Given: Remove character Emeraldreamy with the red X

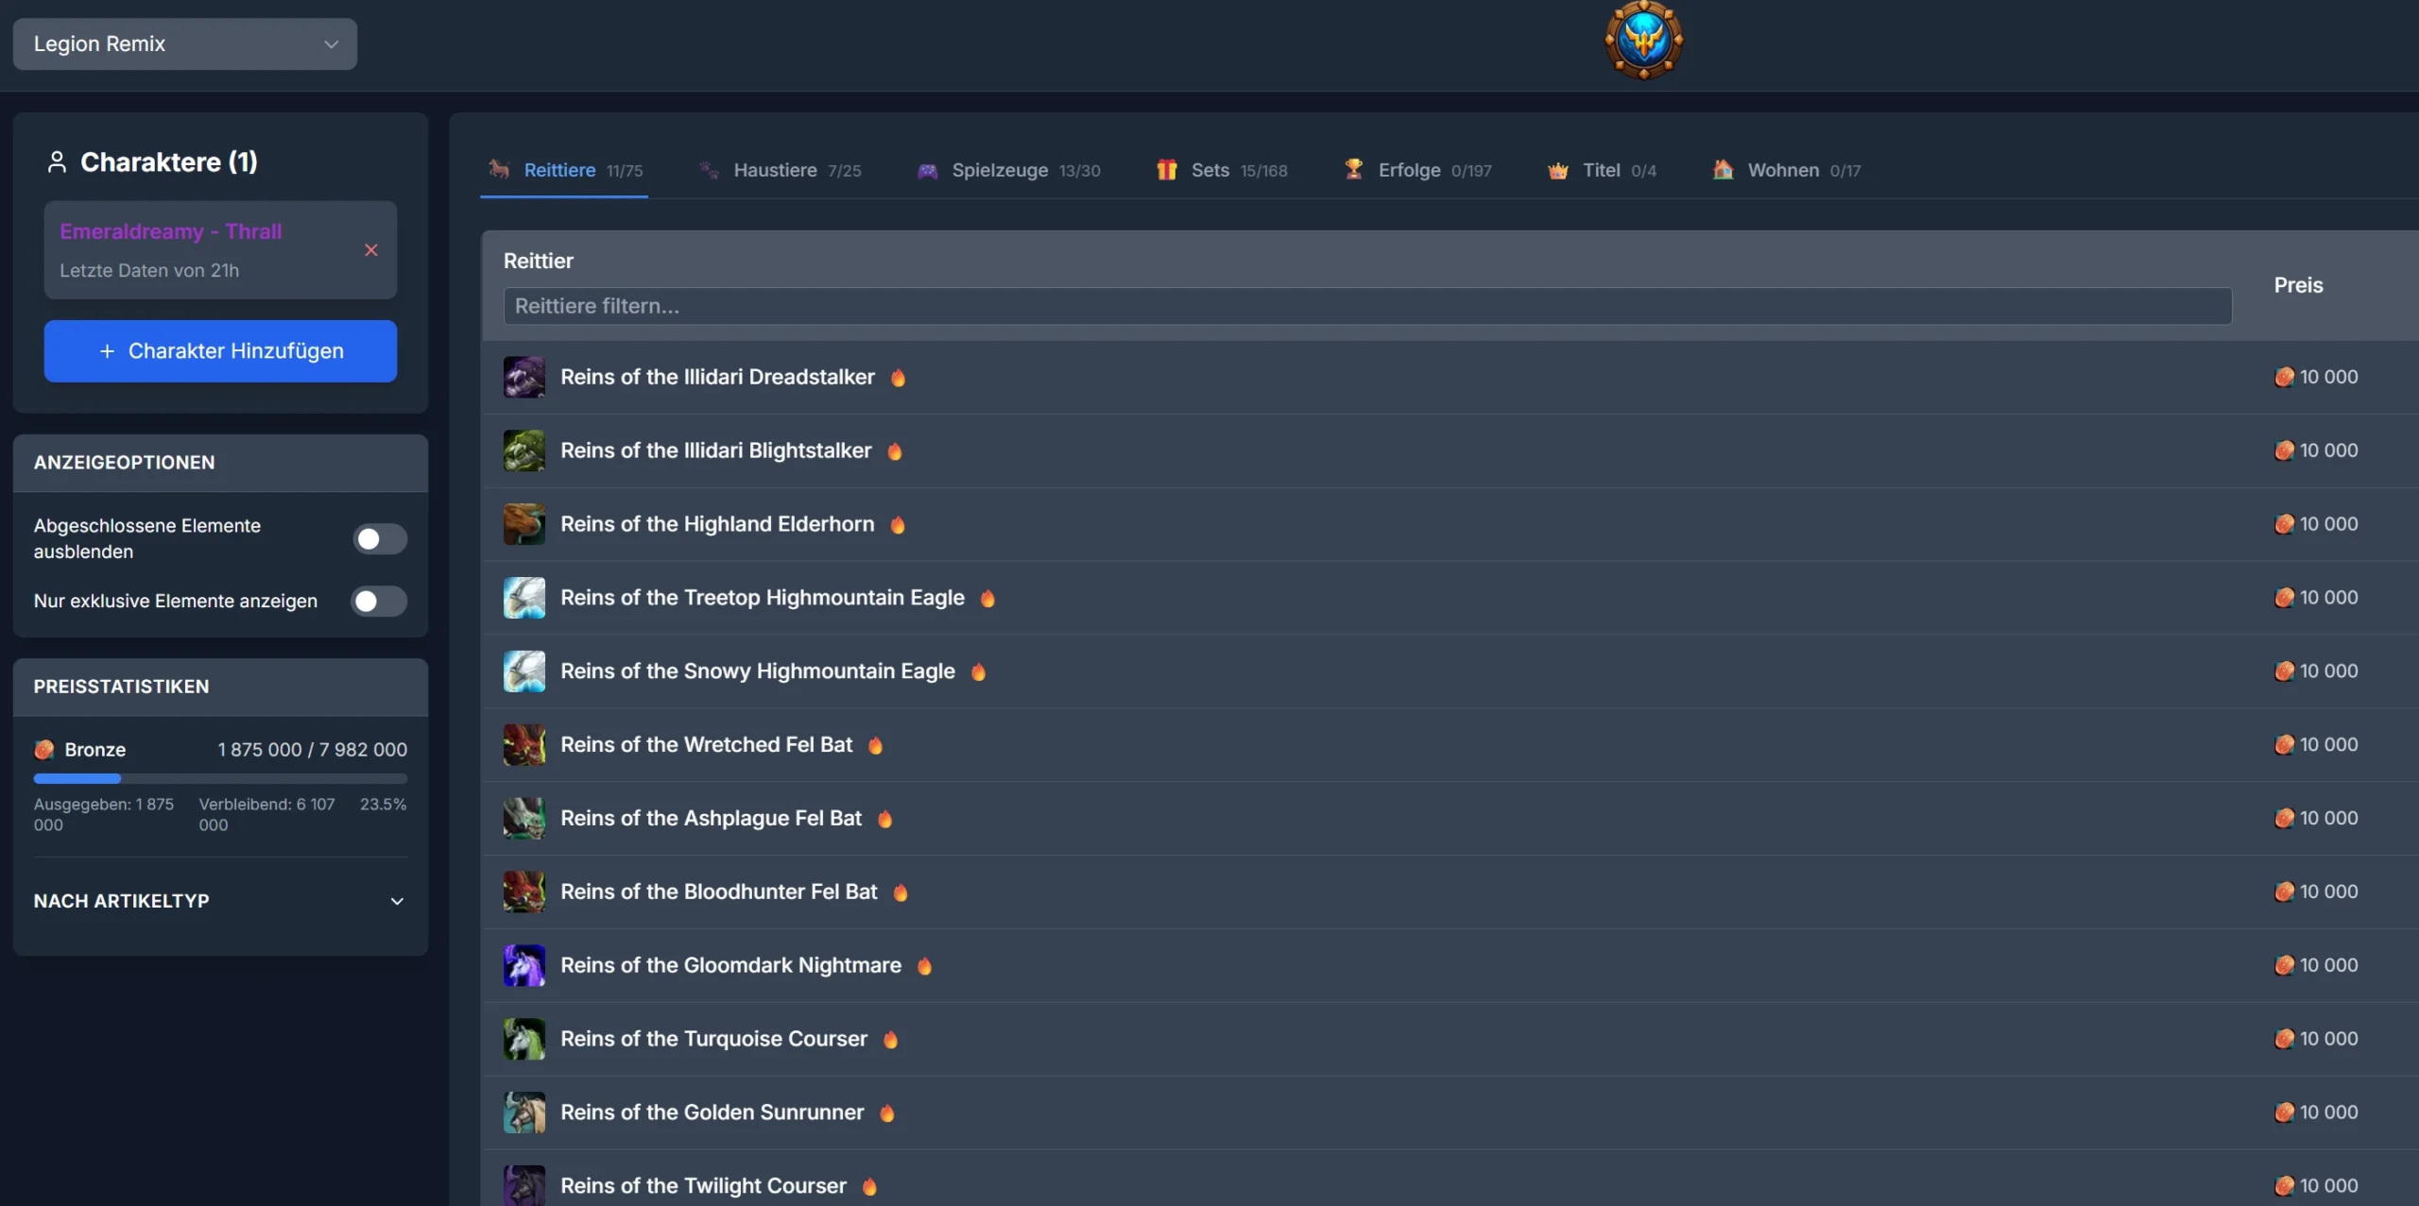Looking at the screenshot, I should (x=371, y=250).
